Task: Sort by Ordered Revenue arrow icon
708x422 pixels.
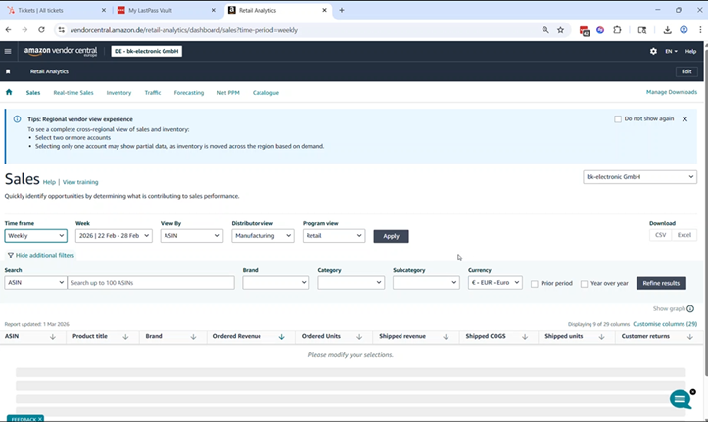Action: (x=281, y=336)
